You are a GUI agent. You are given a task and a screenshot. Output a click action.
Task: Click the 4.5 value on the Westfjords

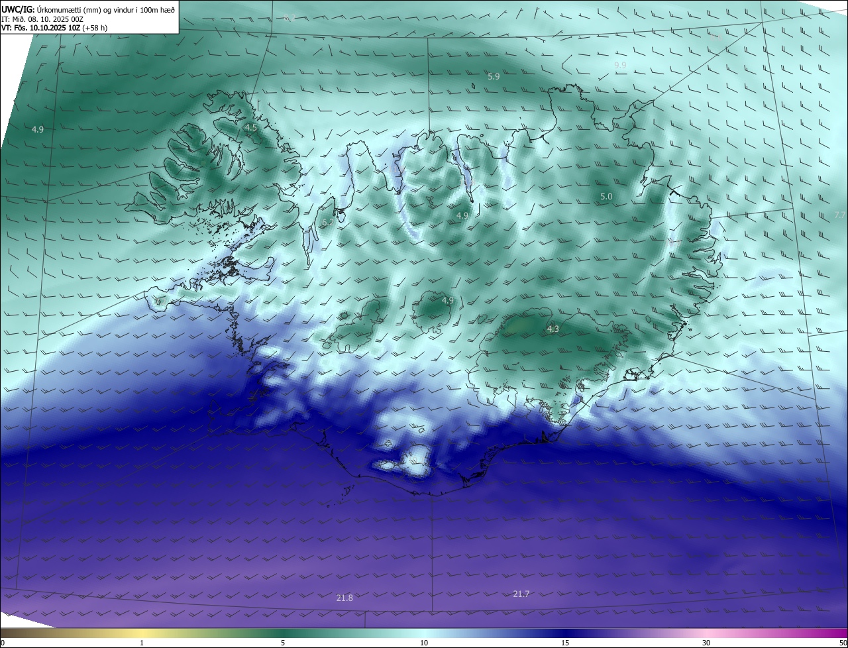coord(250,127)
